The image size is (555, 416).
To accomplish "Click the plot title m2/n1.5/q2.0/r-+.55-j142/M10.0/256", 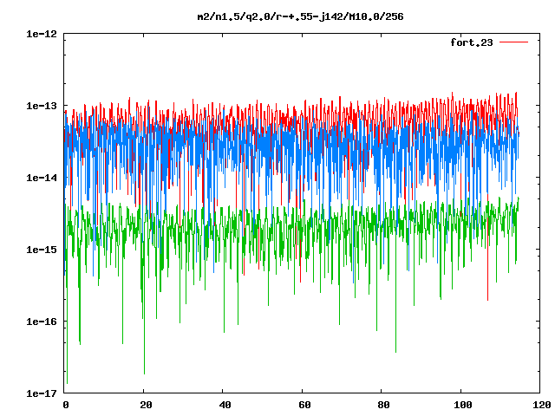I will pyautogui.click(x=300, y=16).
